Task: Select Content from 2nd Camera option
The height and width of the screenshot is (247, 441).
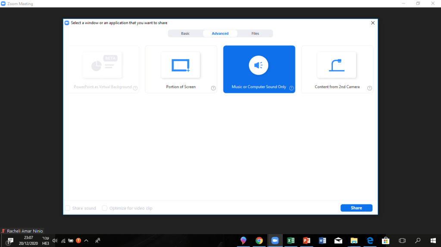Action: pos(337,69)
